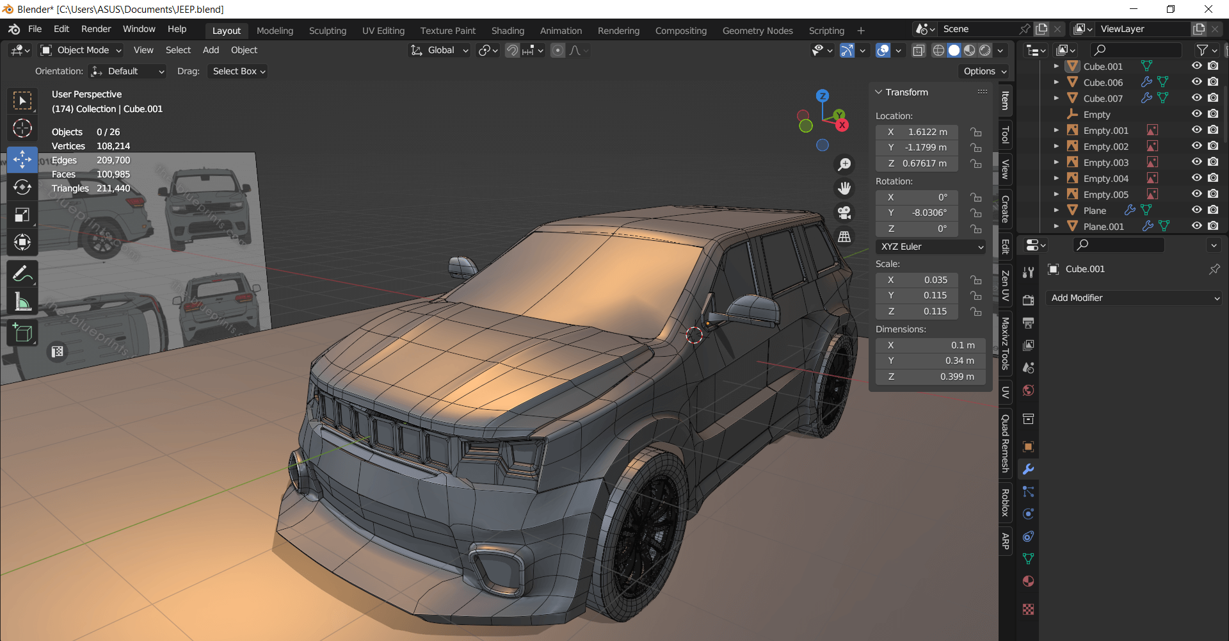This screenshot has width=1229, height=641.
Task: Switch to the Shading workspace tab
Action: click(x=508, y=31)
